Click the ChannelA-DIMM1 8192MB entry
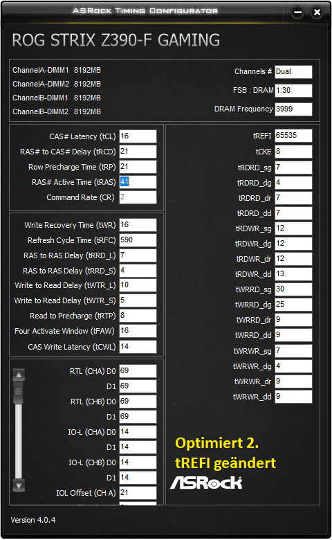Screen dimensions: 332x540 (x=57, y=70)
